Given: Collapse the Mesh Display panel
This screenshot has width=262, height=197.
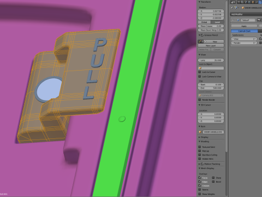Looking at the screenshot, I should 199,168.
